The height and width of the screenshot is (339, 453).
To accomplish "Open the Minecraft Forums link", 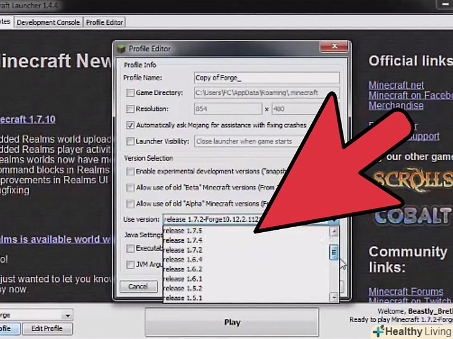I will [x=406, y=291].
